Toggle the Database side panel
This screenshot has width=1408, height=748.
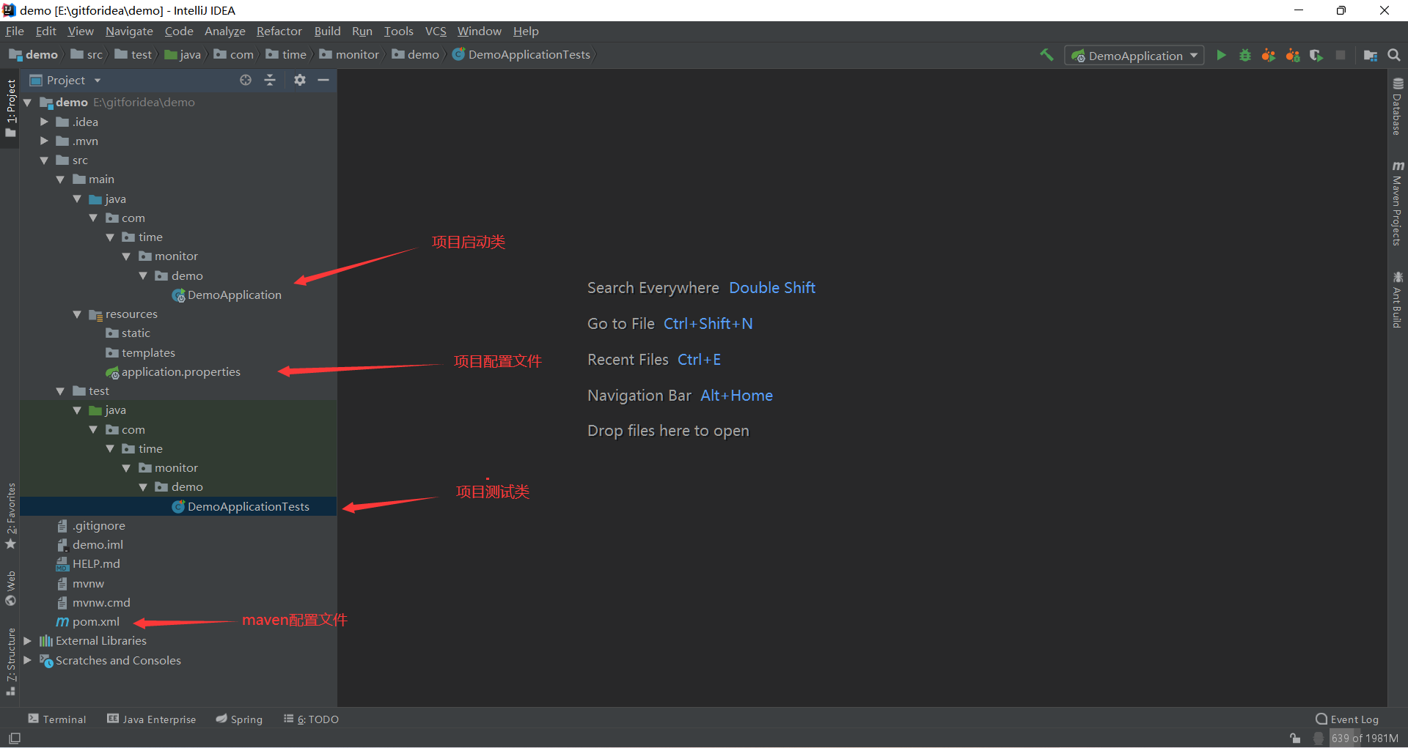click(1398, 106)
